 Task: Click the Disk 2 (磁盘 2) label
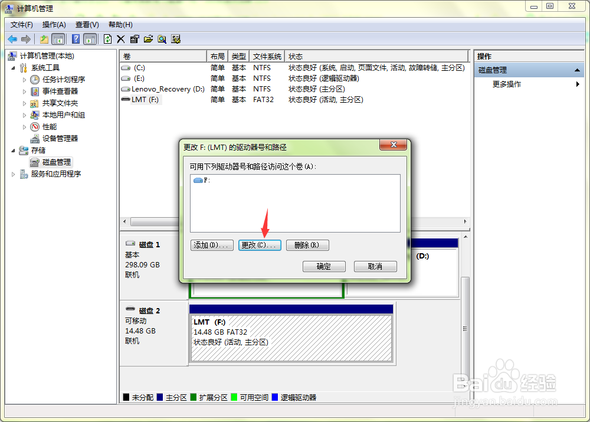(x=149, y=311)
